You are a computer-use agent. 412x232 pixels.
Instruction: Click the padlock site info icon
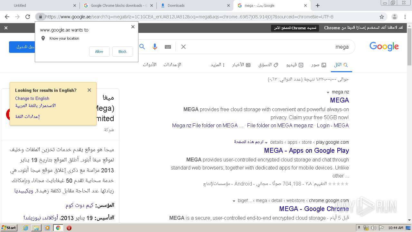[x=40, y=17]
